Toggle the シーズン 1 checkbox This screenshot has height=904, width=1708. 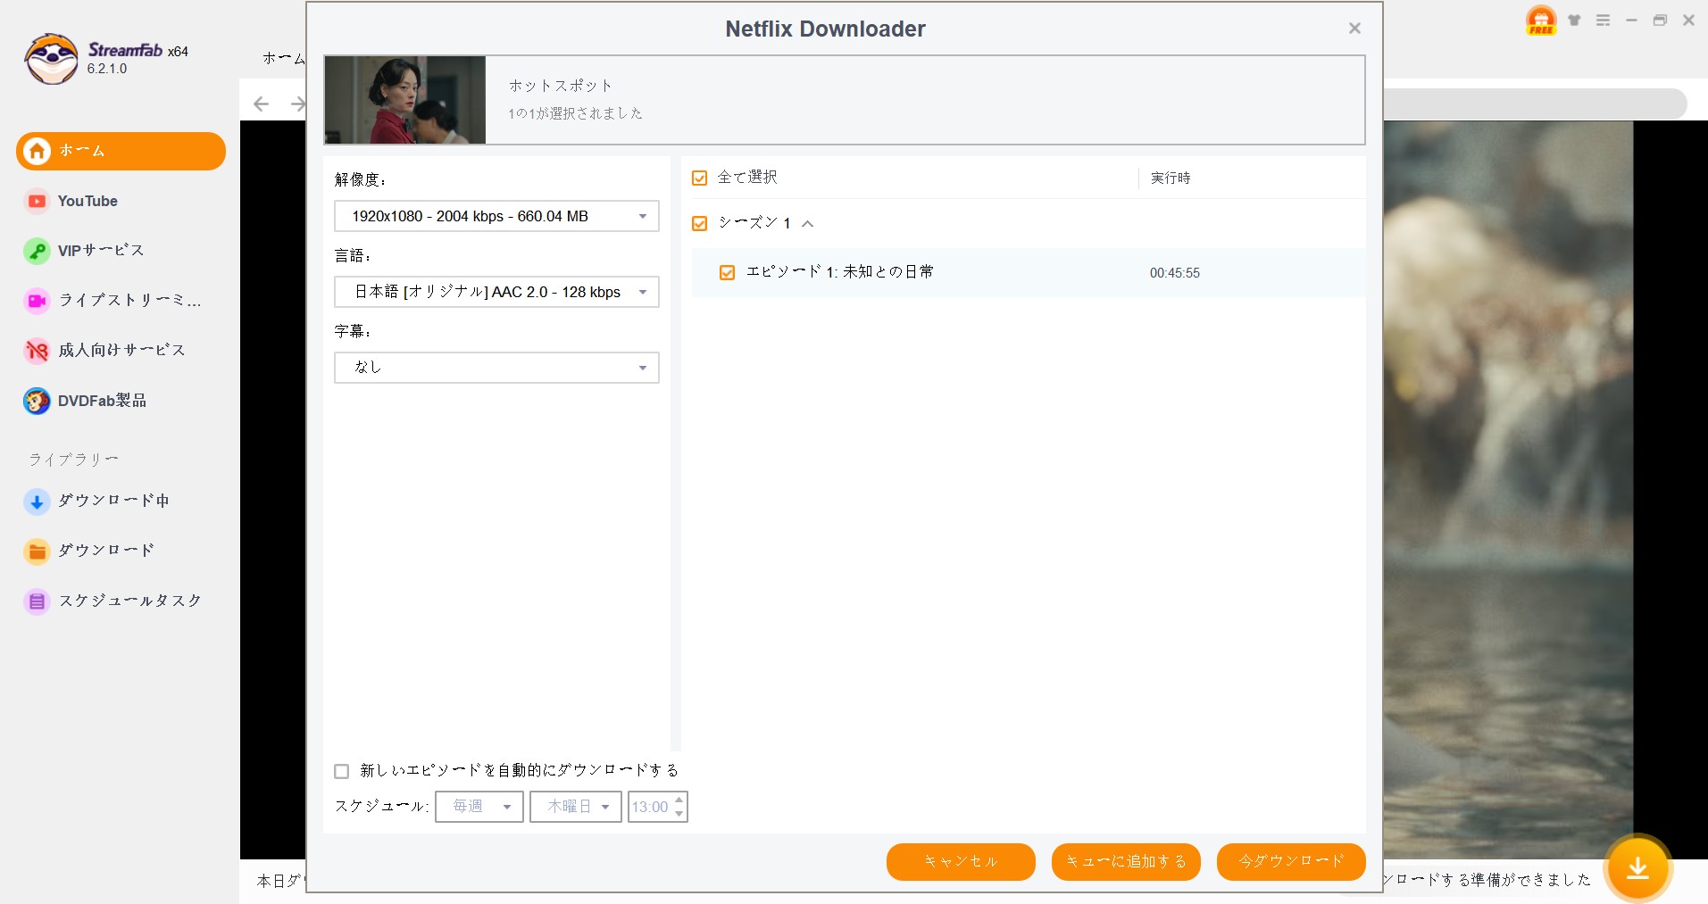699,223
